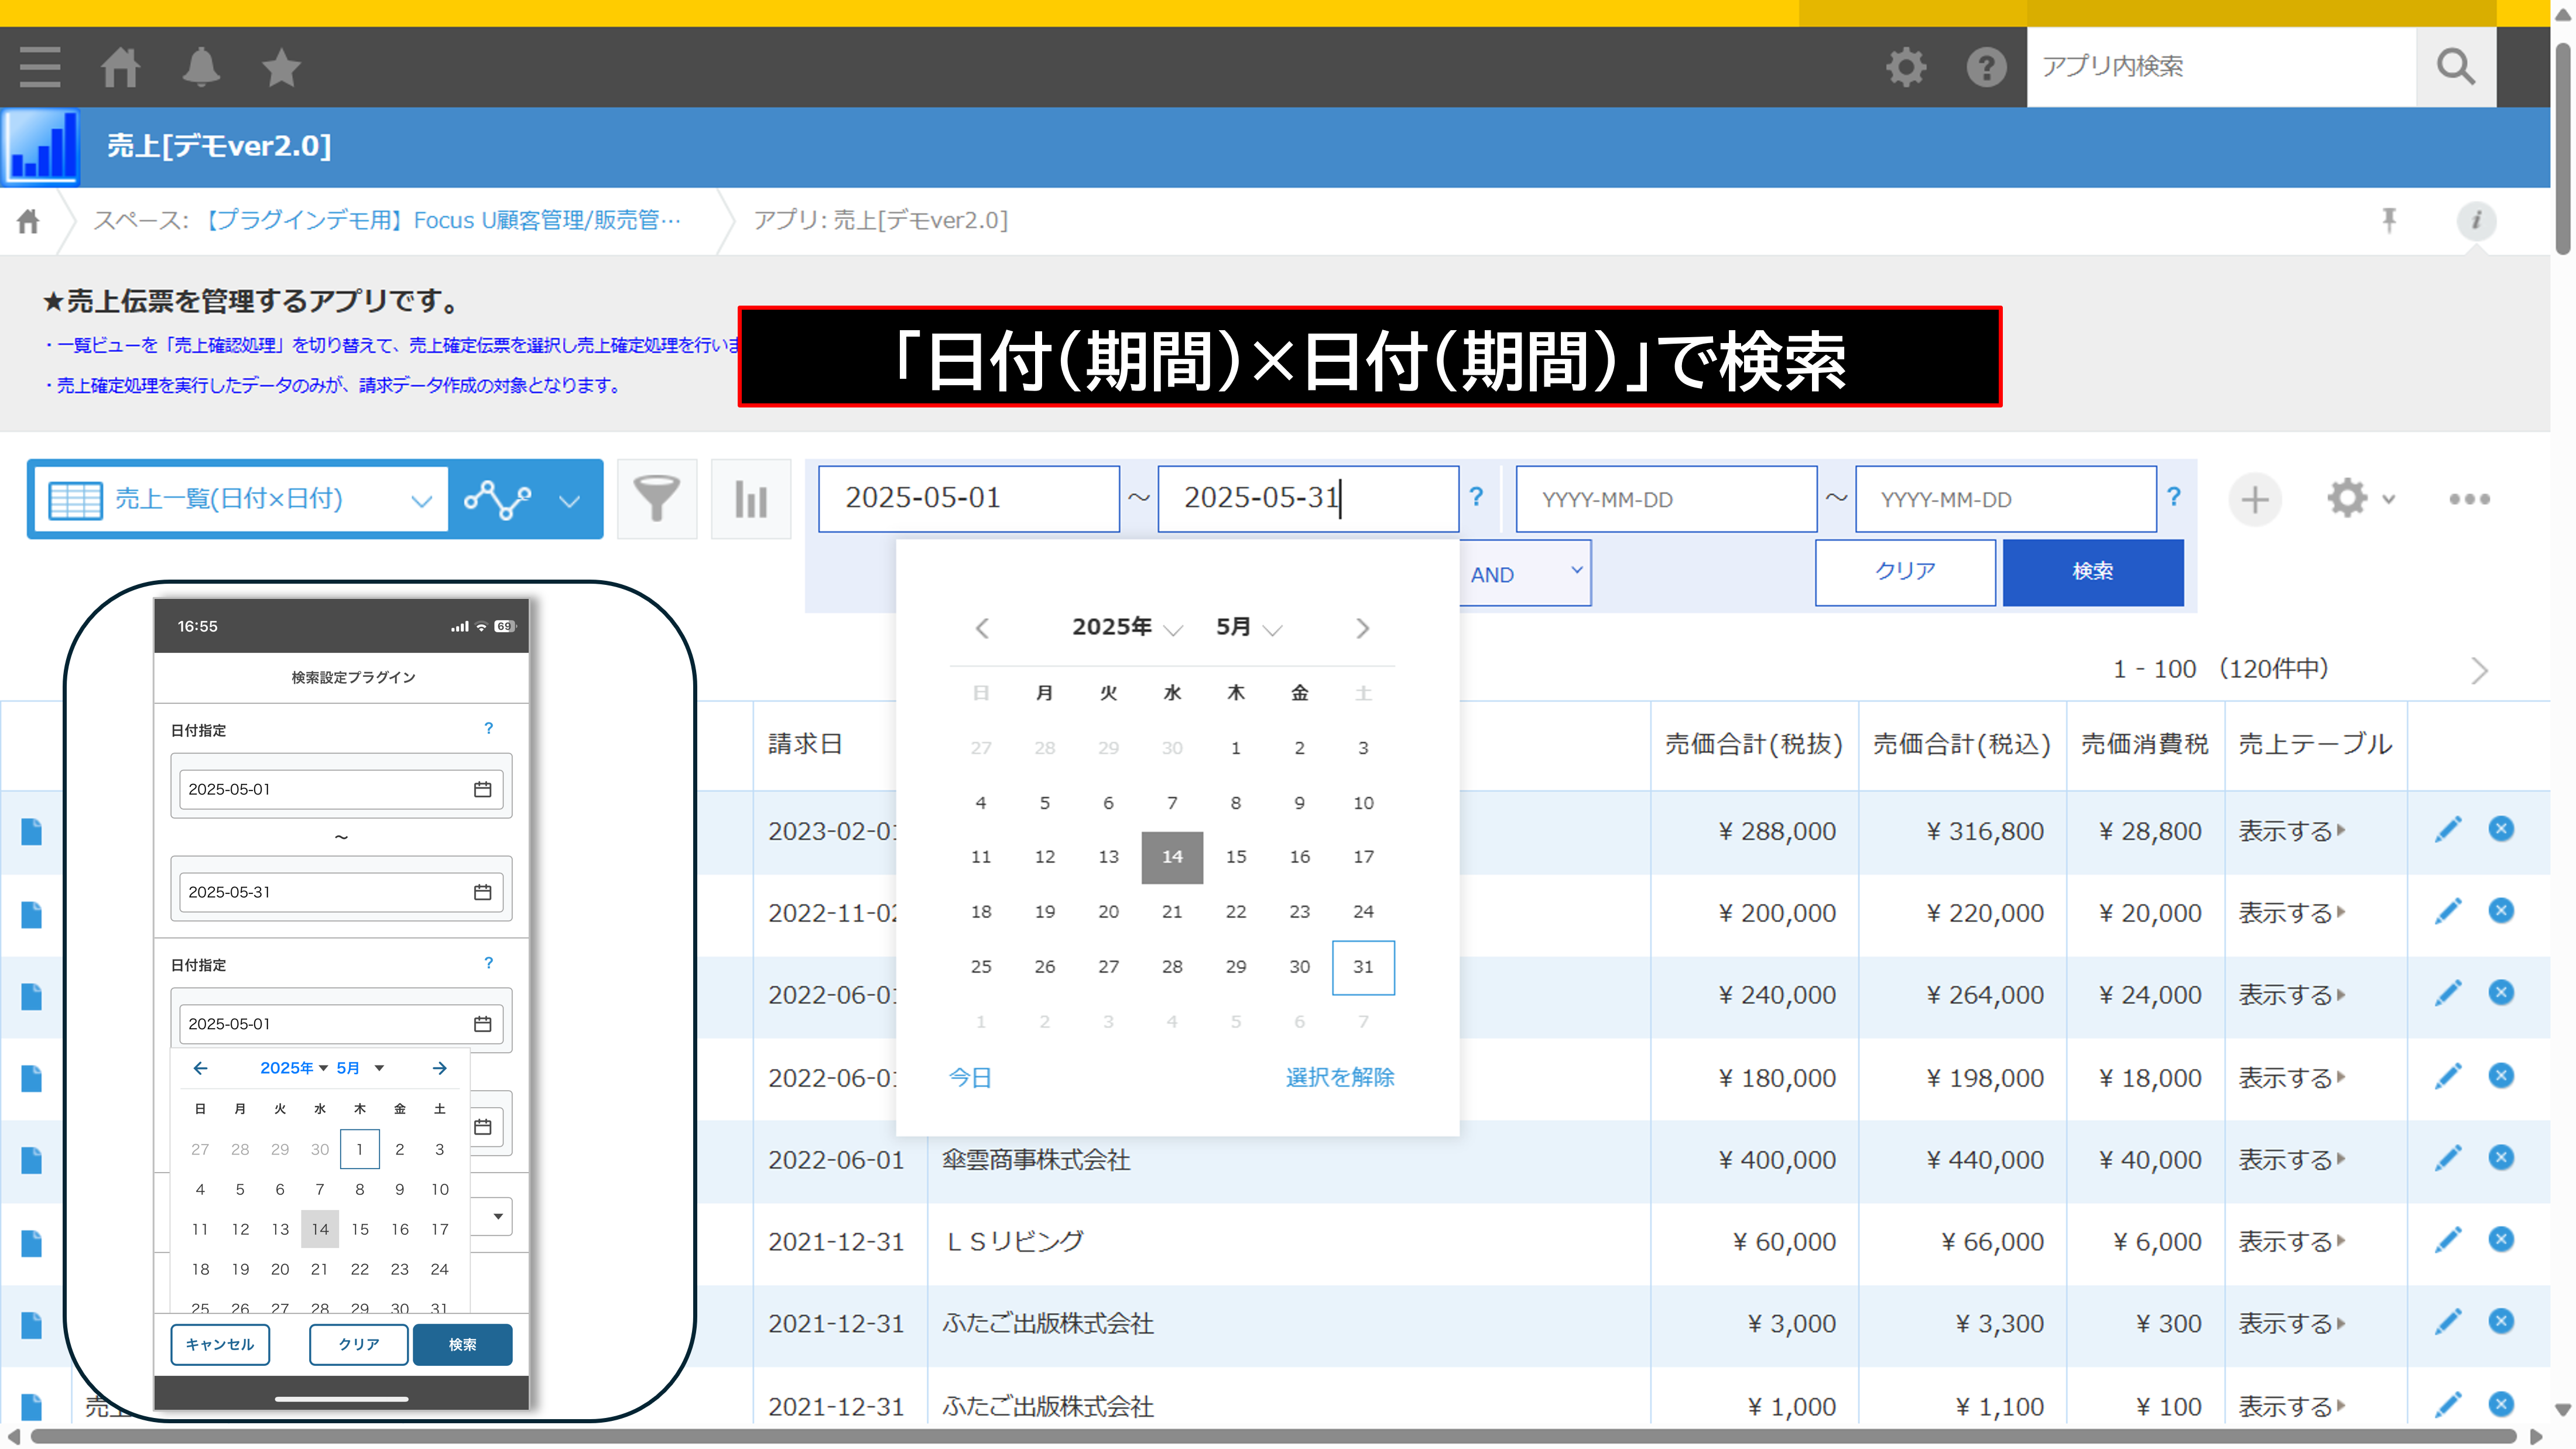
Task: Delete the ¥ 288,000 row
Action: tap(2501, 829)
